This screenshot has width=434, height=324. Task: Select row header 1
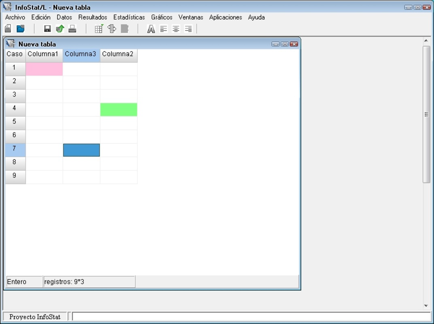click(x=15, y=69)
